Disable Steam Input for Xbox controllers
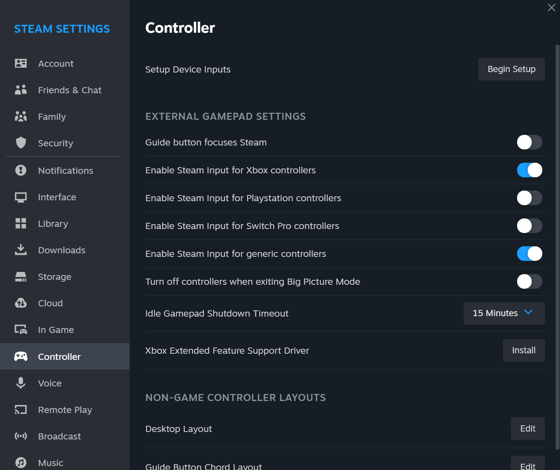 coord(529,170)
